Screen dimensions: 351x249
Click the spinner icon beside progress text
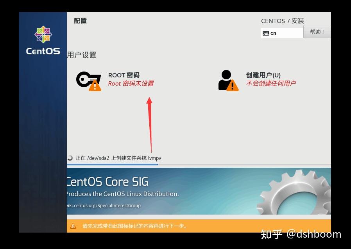70,158
